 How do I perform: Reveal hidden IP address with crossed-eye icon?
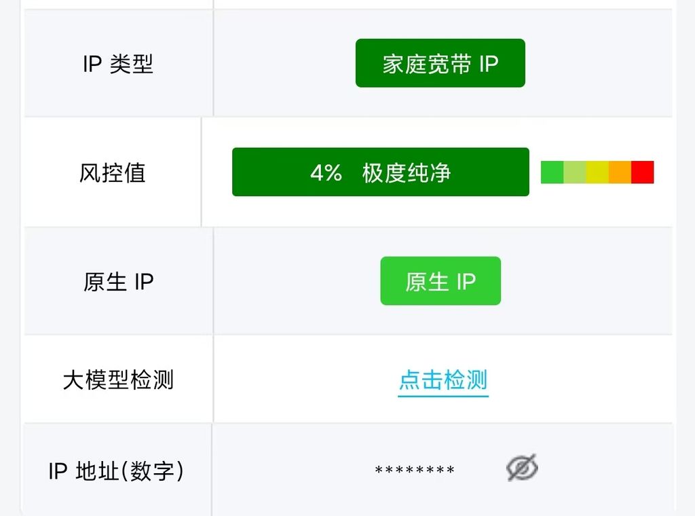pyautogui.click(x=522, y=468)
